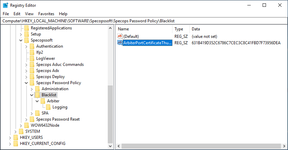Image resolution: width=288 pixels, height=150 pixels.
Task: Select the LogViewer folder icon
Action: (x=32, y=58)
